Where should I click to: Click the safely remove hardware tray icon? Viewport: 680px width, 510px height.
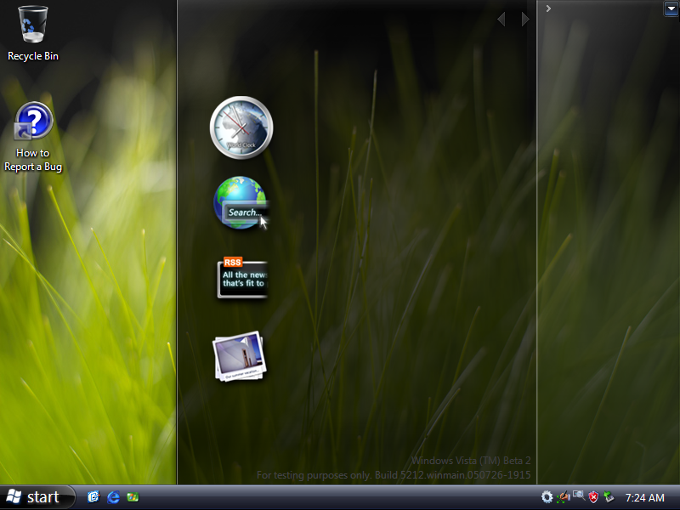609,496
